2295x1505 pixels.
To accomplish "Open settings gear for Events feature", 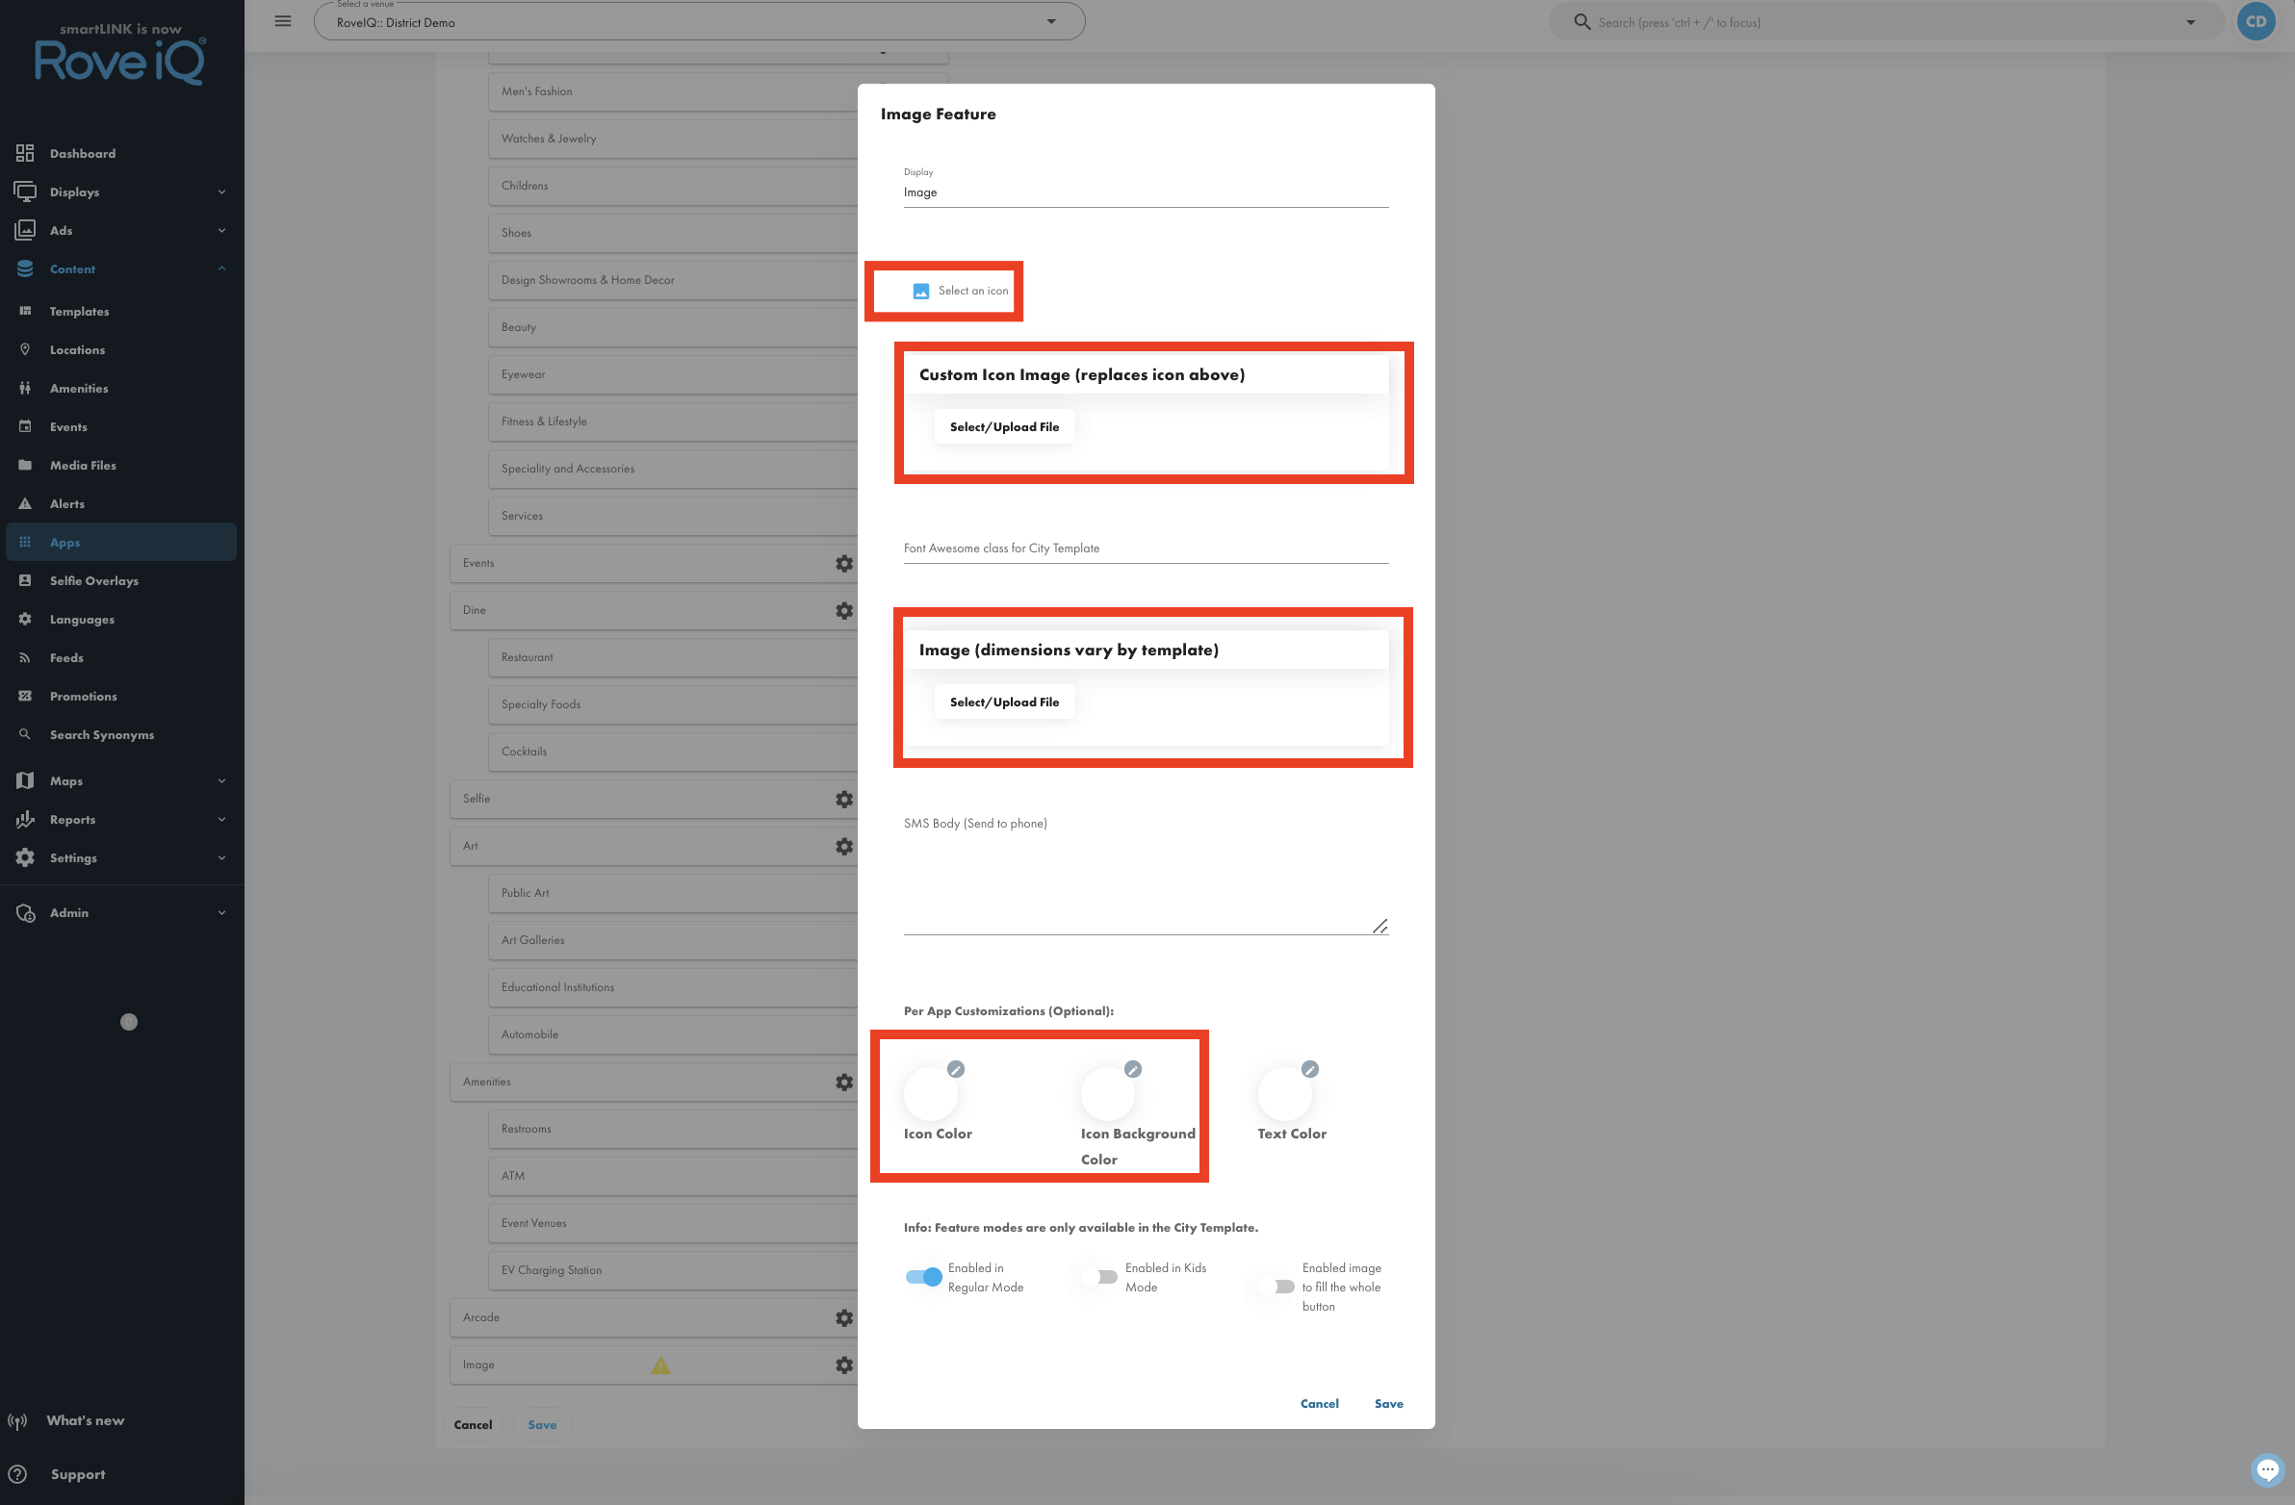I will click(x=843, y=564).
